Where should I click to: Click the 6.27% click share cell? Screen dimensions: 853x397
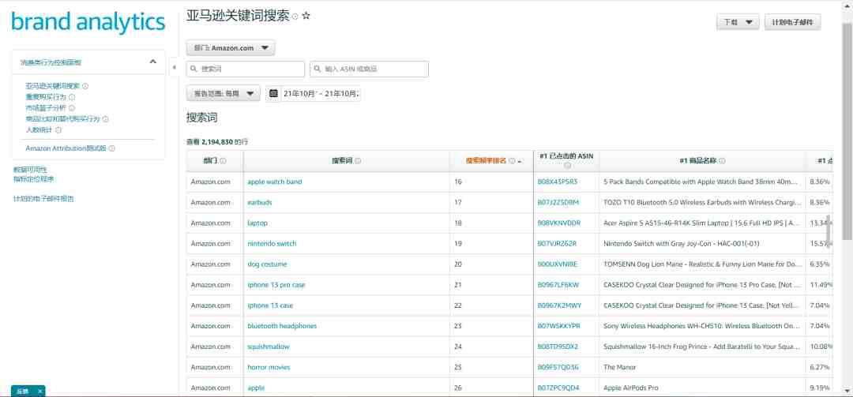pyautogui.click(x=819, y=367)
